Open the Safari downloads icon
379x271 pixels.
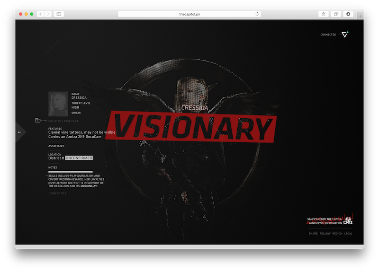tap(348, 14)
